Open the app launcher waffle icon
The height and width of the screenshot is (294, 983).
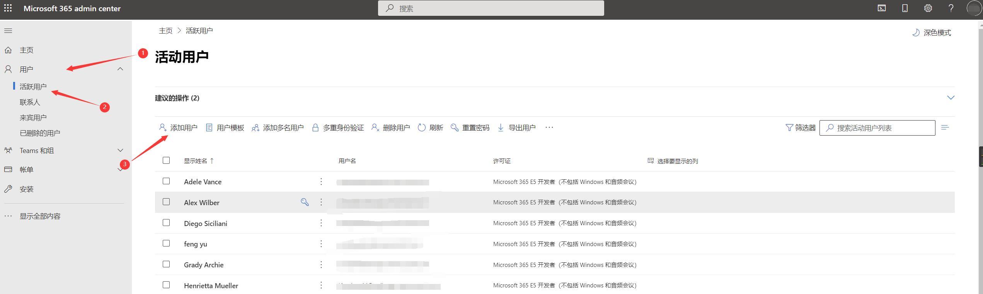coord(8,8)
